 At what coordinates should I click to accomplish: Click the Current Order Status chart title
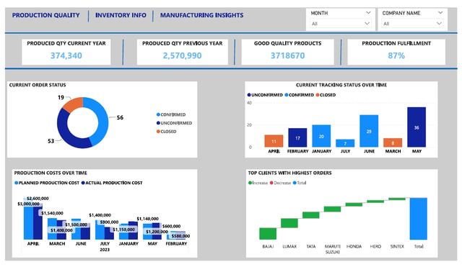38,85
